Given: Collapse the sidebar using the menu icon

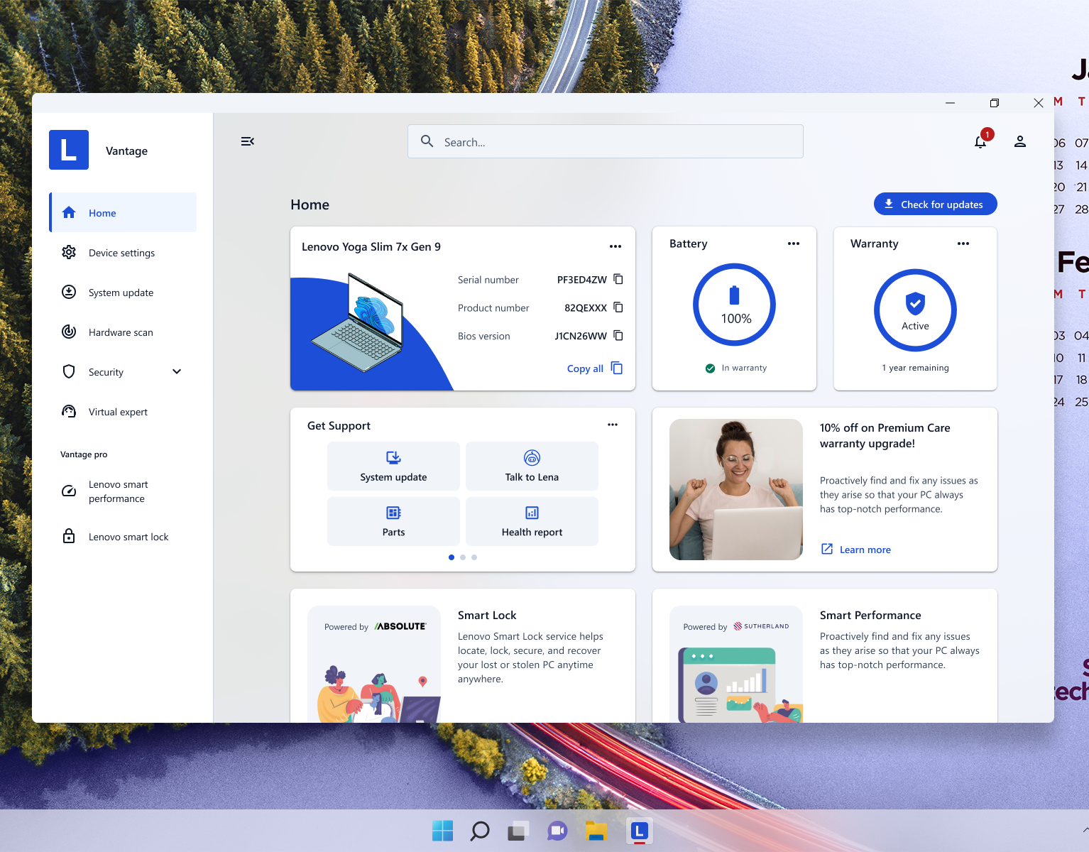Looking at the screenshot, I should tap(248, 141).
